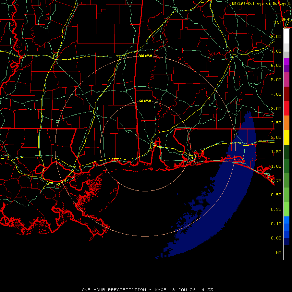The height and width of the screenshot is (292, 292).
Task: Click the 0.25 legend value
Action: pyautogui.click(x=276, y=210)
